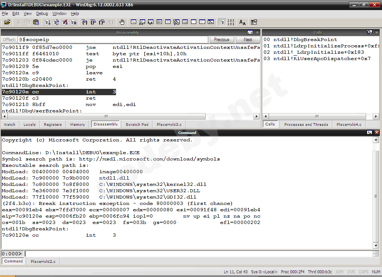Click the Paste toolbar icon
Viewport: 382px width, 277px height.
pyautogui.click(x=36, y=22)
